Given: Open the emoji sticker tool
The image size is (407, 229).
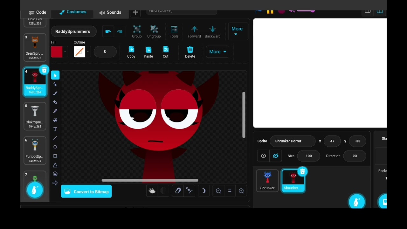Looking at the screenshot, I should tap(55, 174).
